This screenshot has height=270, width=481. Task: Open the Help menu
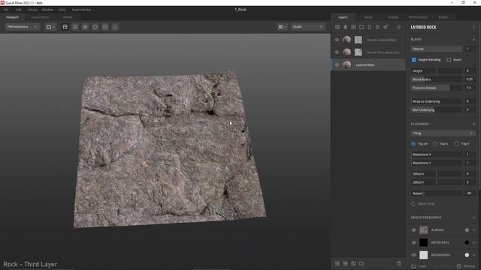62,10
